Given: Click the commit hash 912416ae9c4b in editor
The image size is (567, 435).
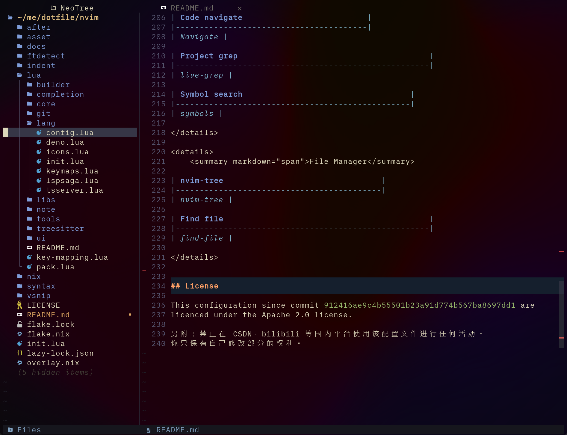Looking at the screenshot, I should (420, 305).
